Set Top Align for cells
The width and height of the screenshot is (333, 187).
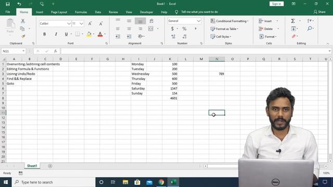tap(118, 21)
